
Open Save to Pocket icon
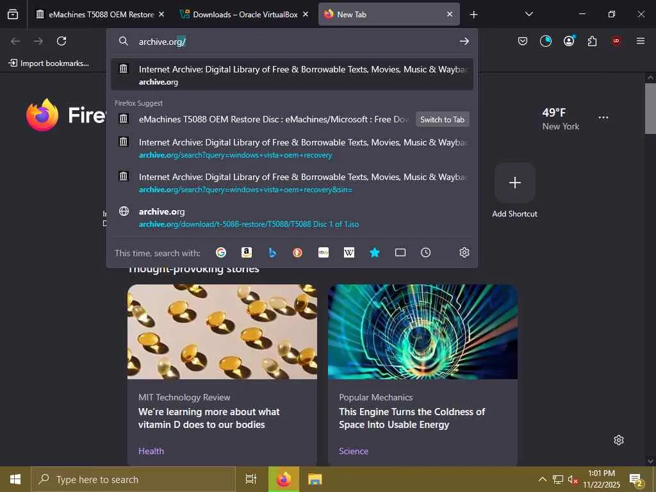point(523,41)
